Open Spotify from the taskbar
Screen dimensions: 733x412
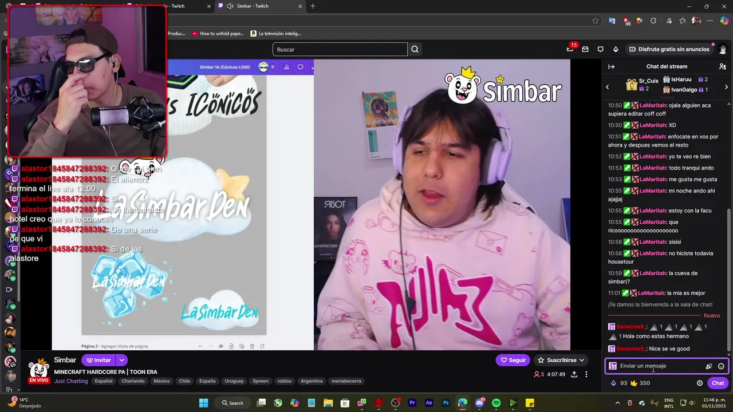496,403
